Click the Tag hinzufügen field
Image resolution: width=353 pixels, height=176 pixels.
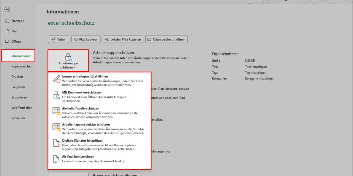coord(255,73)
